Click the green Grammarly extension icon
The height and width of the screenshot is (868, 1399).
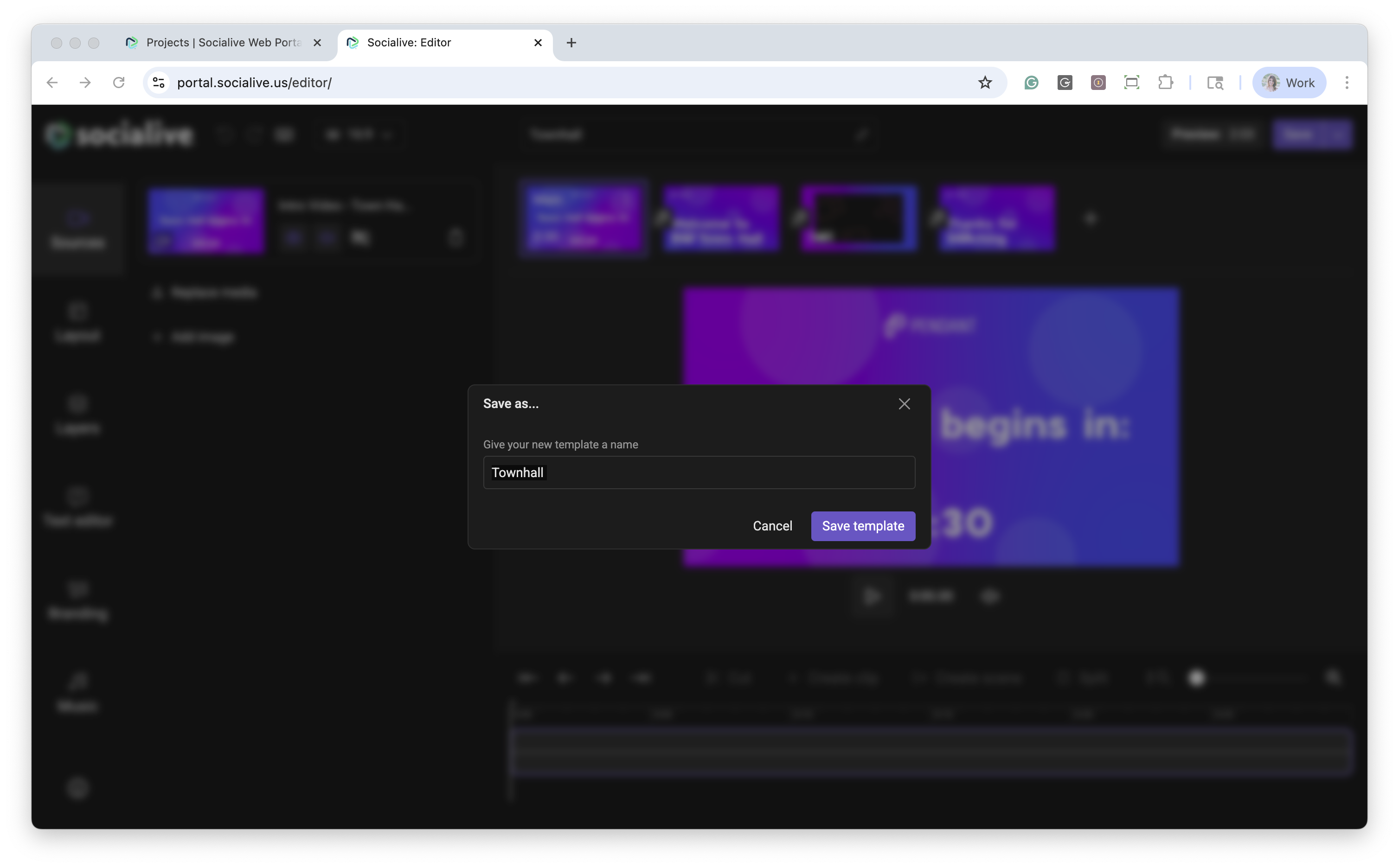point(1031,83)
